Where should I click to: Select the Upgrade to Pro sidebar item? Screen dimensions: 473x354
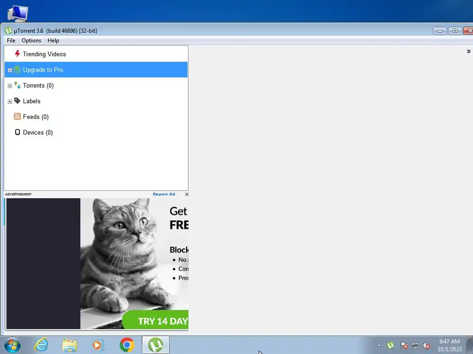96,70
